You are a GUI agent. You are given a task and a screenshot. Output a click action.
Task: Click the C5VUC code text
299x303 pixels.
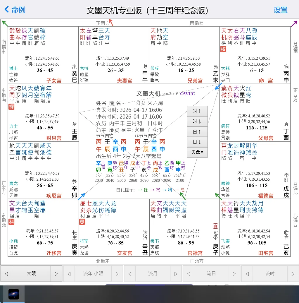(x=187, y=94)
